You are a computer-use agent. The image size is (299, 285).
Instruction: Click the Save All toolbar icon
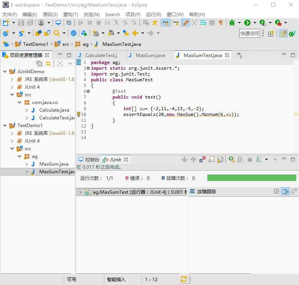coord(30,23)
